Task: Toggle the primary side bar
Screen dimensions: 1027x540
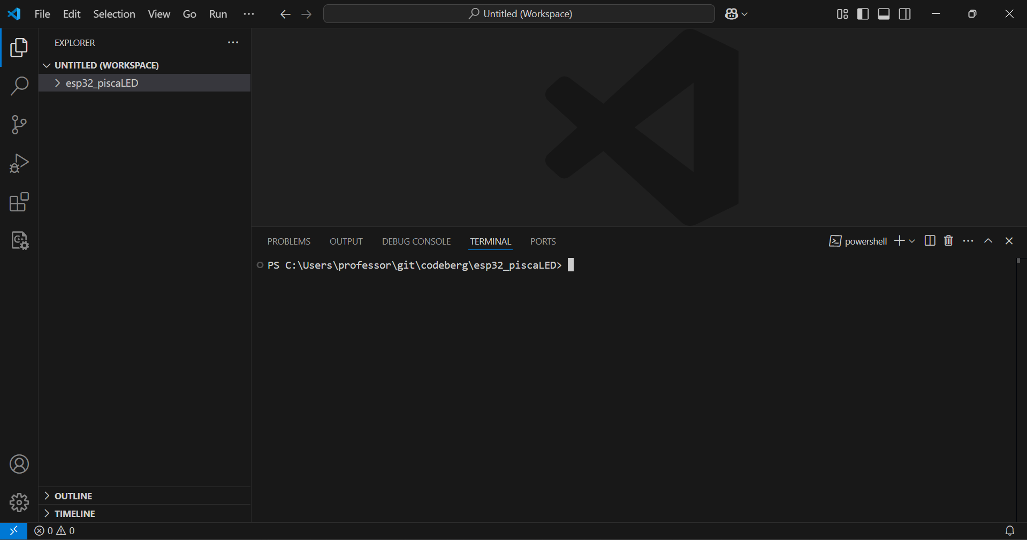Action: (863, 14)
